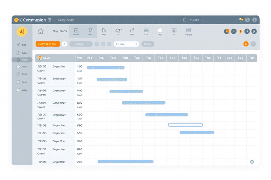The width and height of the screenshot is (271, 180).
Task: Select the highlighted item in the left sidebar
Action: coord(22,60)
